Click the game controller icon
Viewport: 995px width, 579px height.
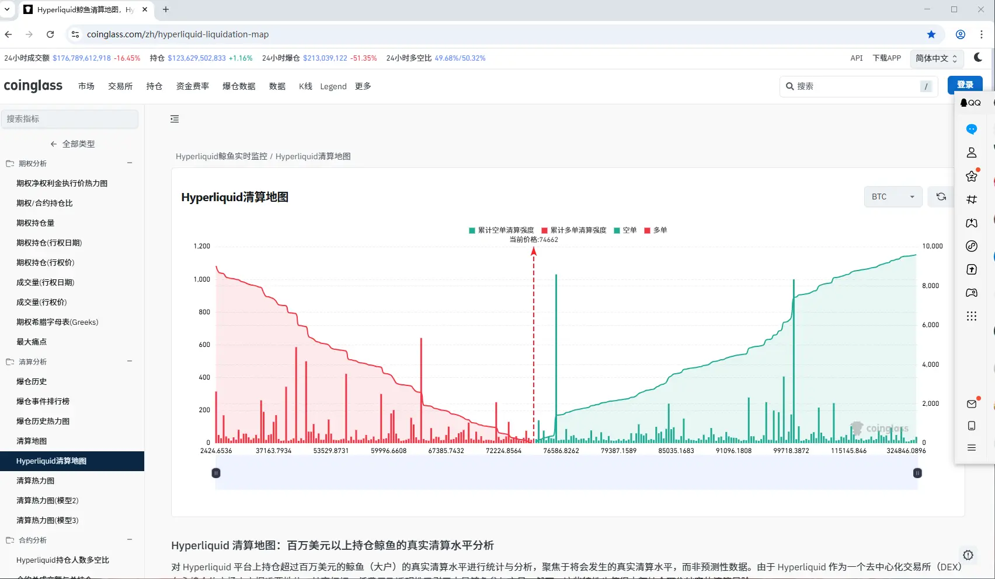[x=972, y=293]
